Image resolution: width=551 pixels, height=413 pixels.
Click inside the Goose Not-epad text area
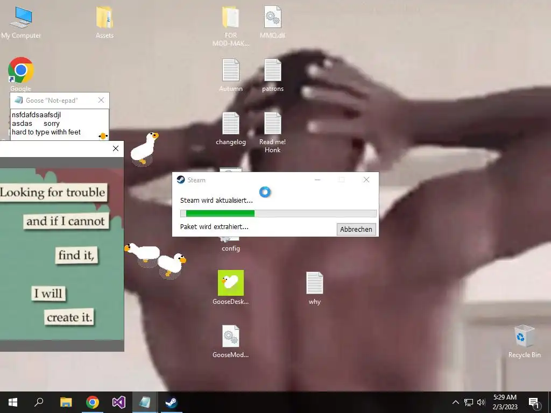tap(59, 124)
